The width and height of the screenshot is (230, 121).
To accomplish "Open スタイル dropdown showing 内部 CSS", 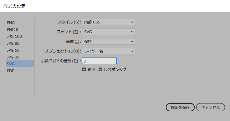I will 109,22.
